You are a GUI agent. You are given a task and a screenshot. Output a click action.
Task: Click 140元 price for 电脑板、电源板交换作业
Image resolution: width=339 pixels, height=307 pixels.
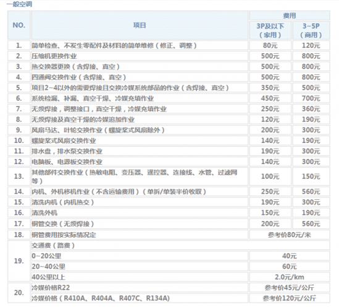(270, 162)
